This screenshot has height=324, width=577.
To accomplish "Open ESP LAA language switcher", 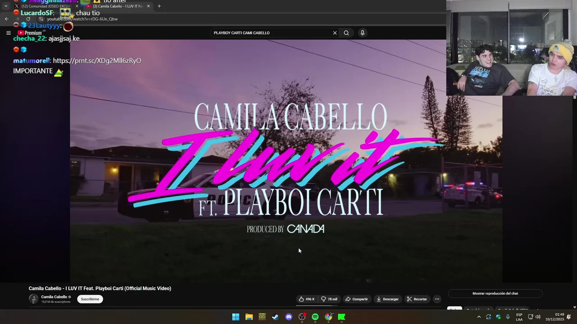I will pyautogui.click(x=519, y=317).
